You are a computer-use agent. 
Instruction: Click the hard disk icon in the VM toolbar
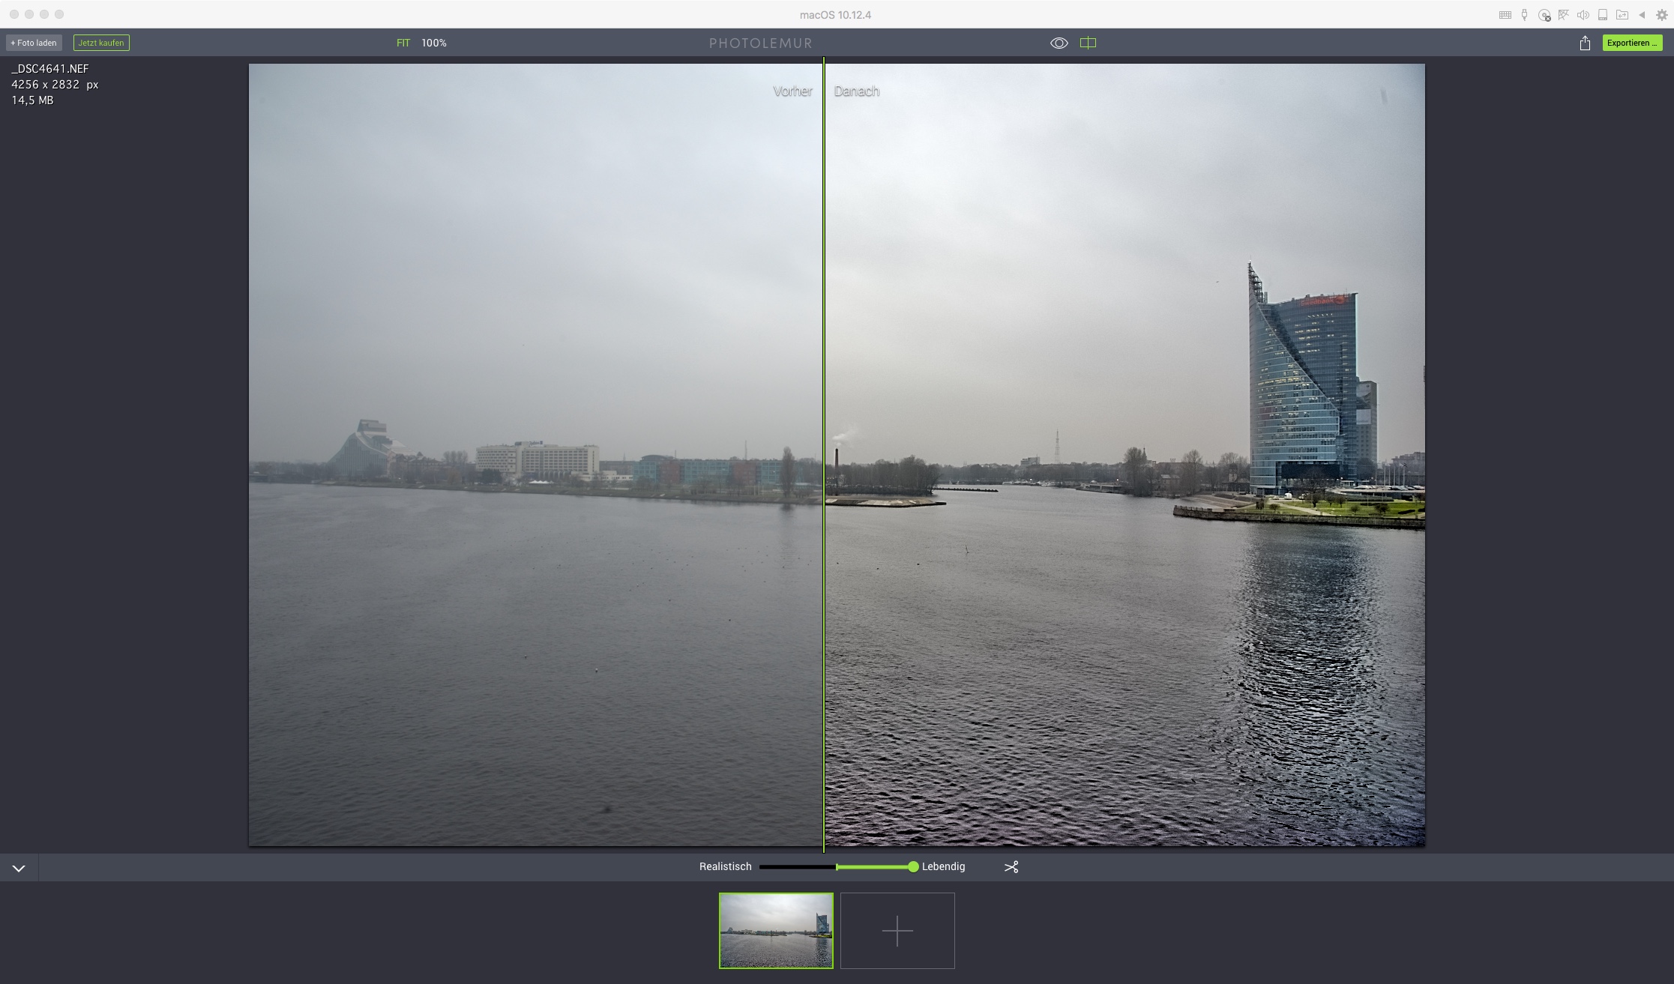[1603, 15]
